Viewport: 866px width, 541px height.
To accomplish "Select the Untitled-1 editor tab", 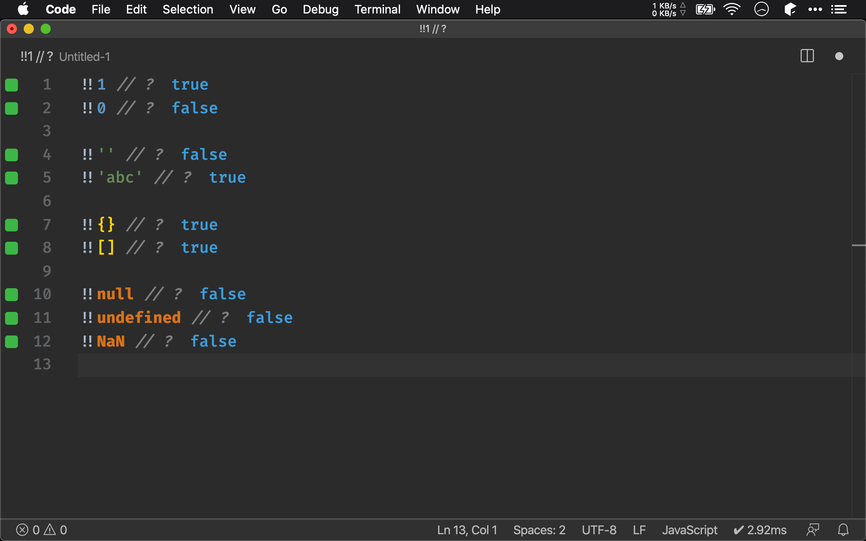I will pos(66,56).
